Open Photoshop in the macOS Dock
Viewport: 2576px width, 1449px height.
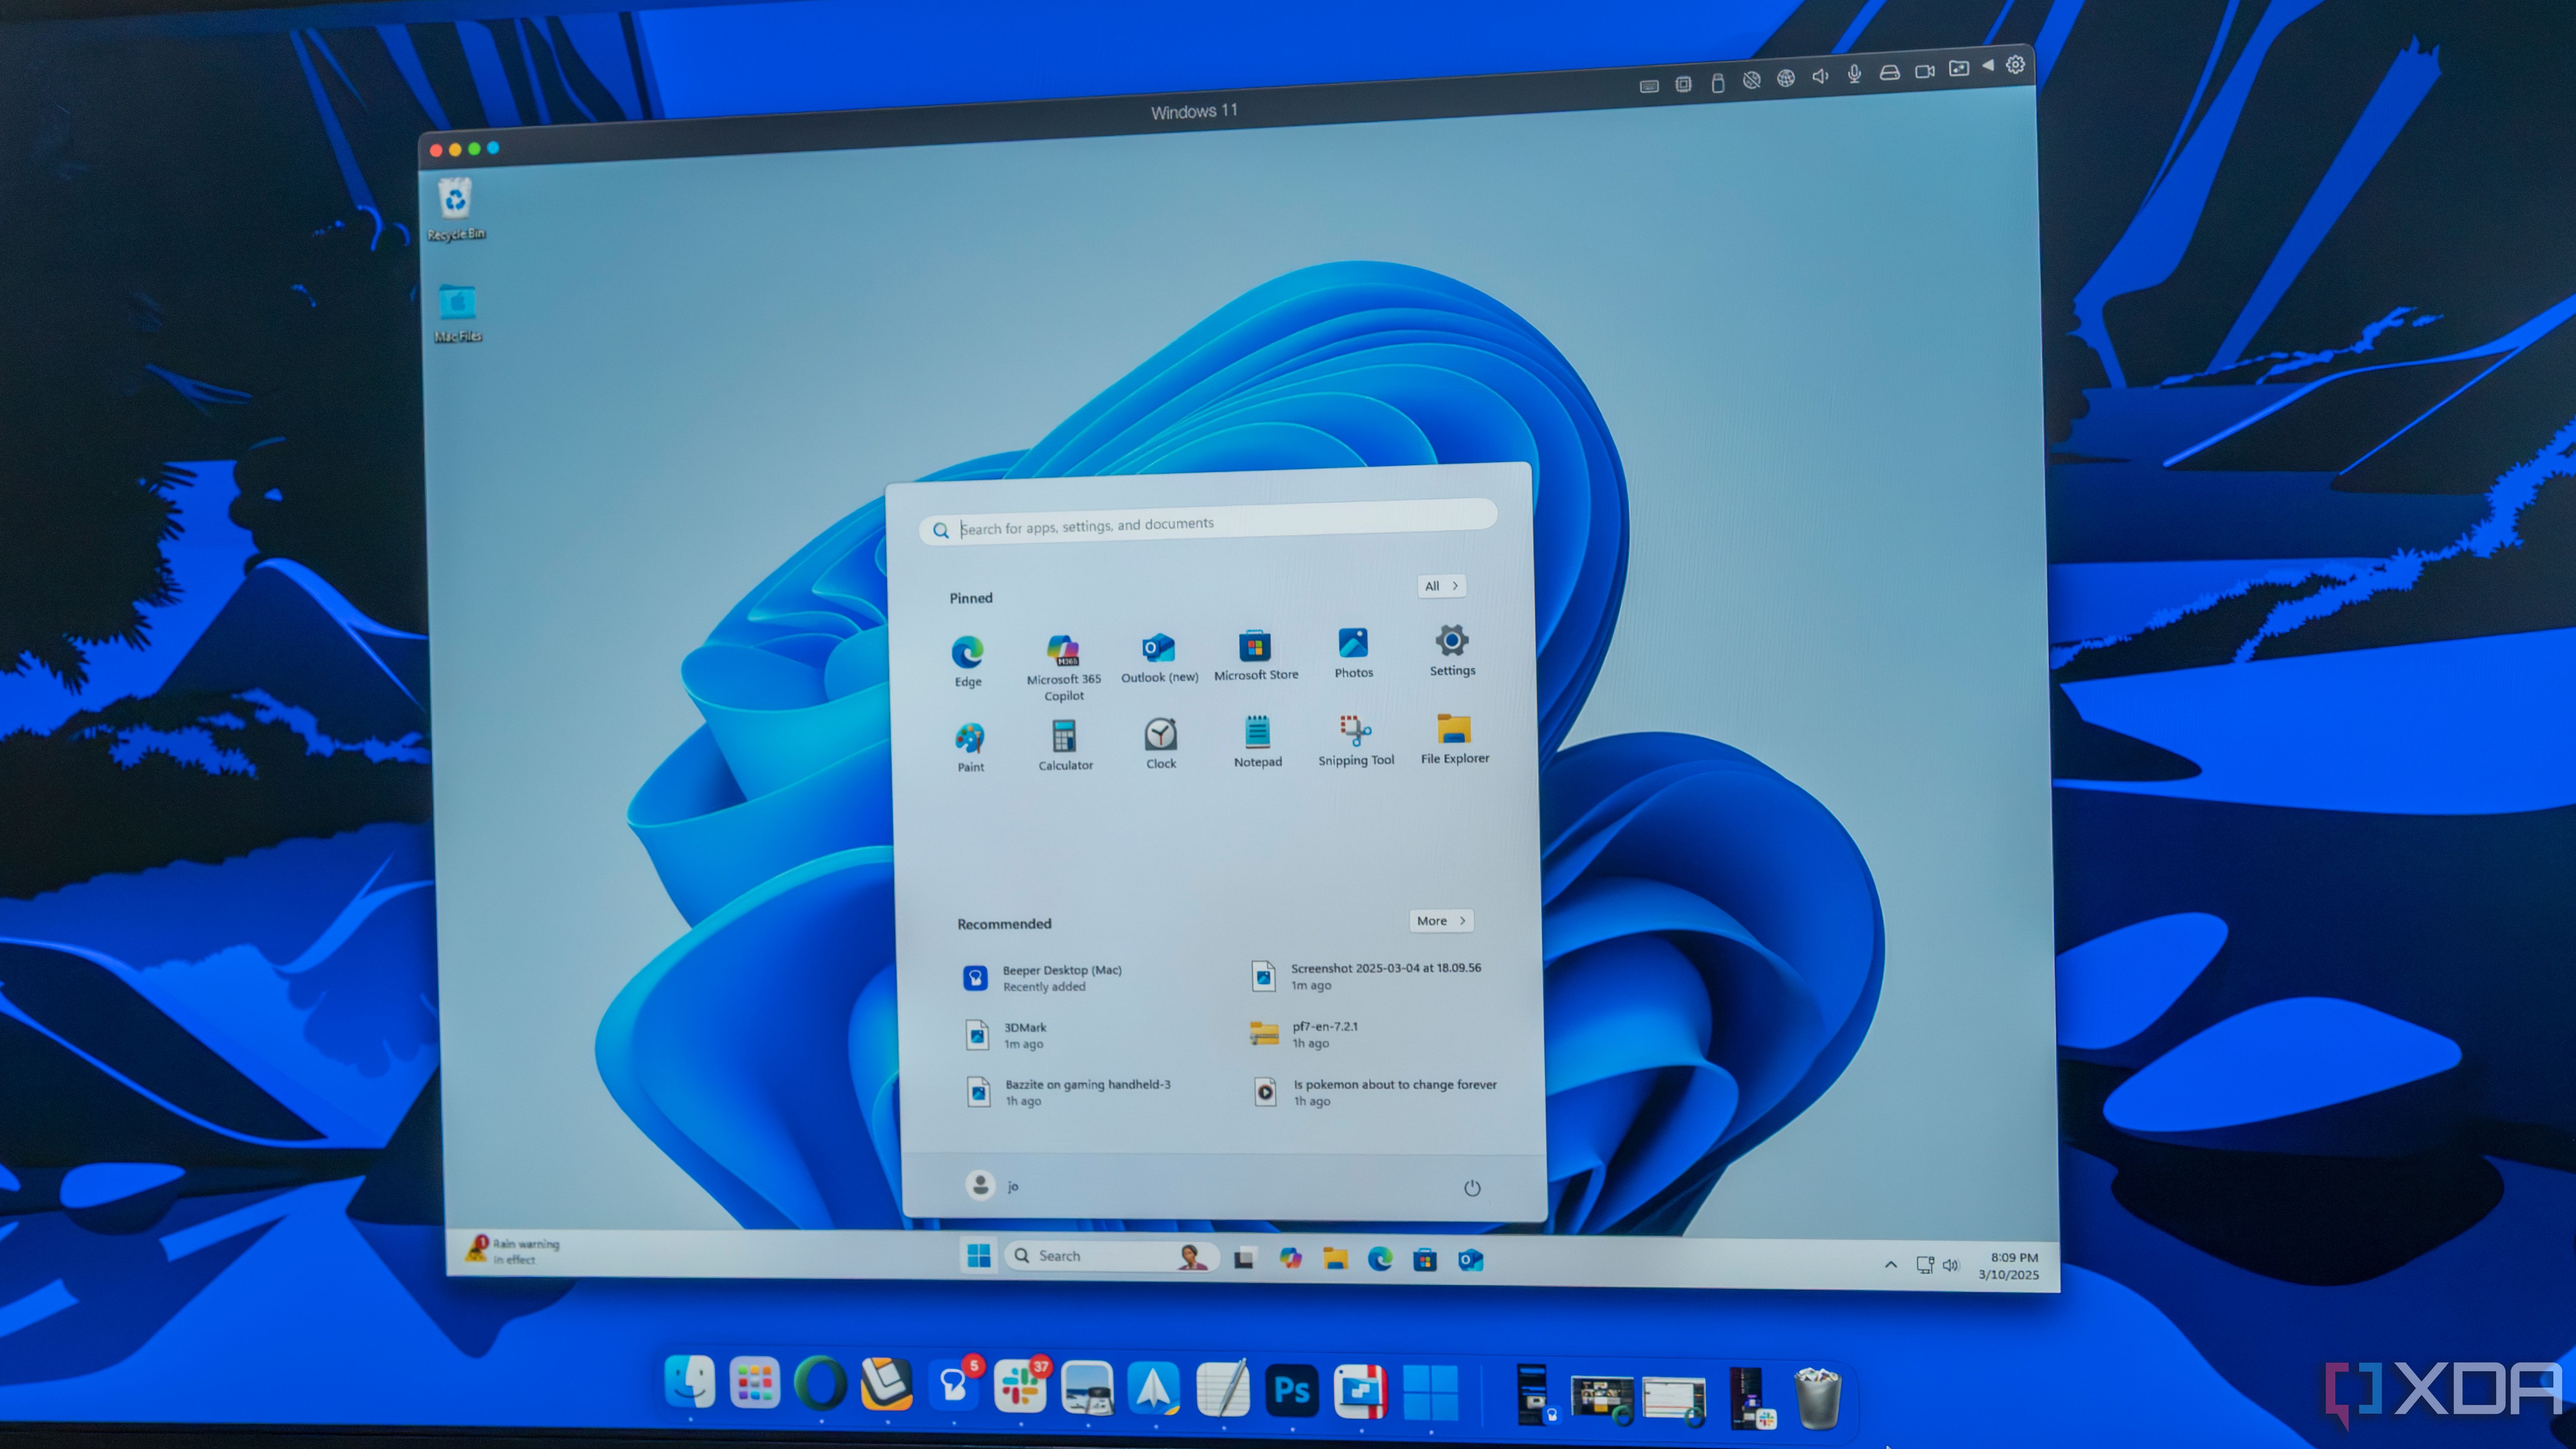(1291, 1390)
